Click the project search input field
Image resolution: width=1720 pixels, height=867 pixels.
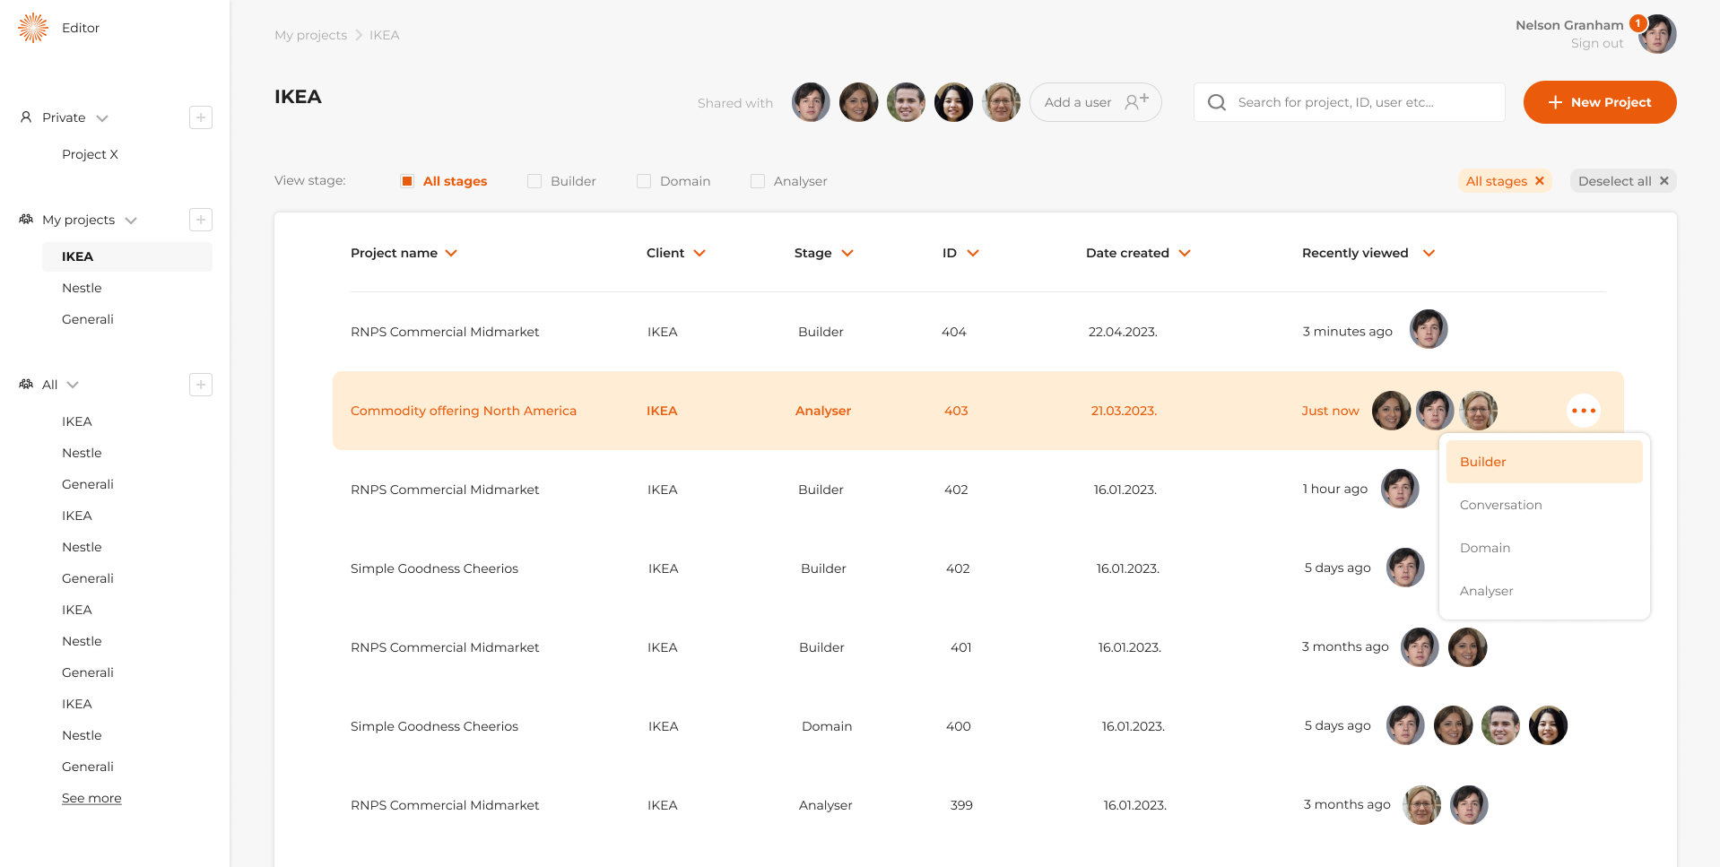(x=1350, y=102)
